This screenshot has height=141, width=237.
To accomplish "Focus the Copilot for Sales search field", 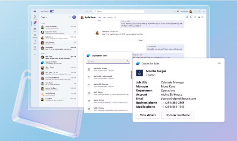I will 108,61.
